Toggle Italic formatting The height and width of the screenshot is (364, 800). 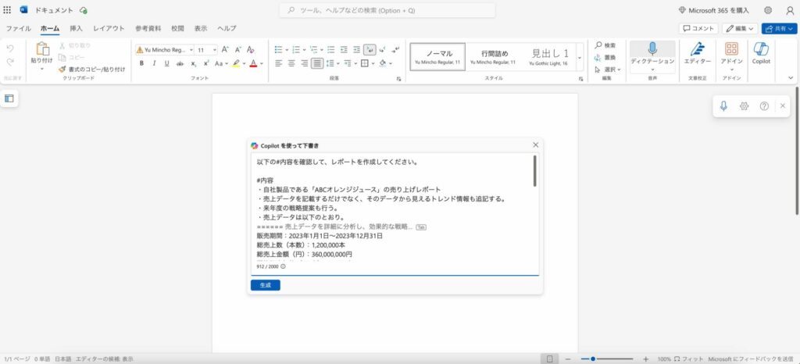[154, 64]
